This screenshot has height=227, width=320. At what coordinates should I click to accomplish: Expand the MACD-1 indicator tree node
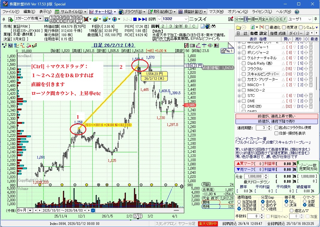[239, 85]
